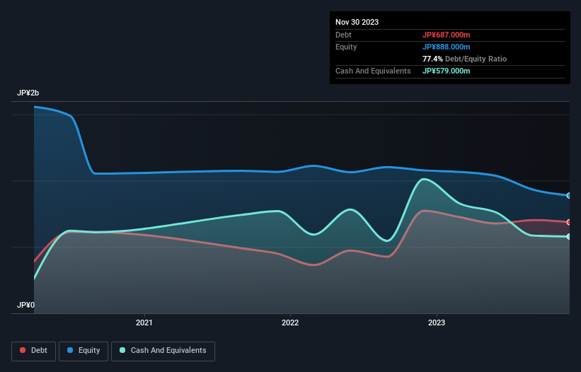581x372 pixels.
Task: Click the red Debt endpoint marker
Action: [569, 222]
